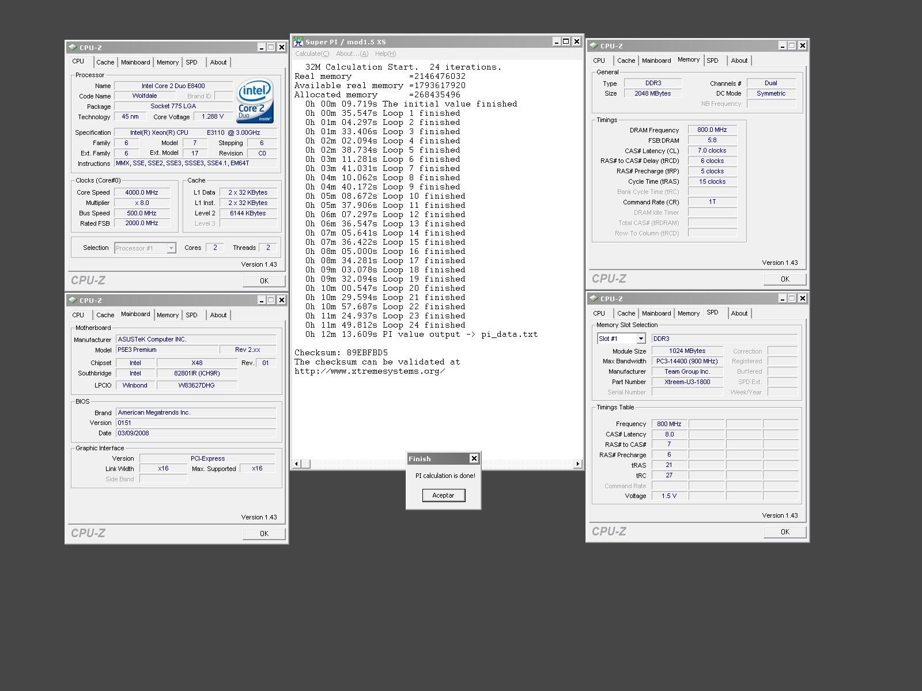
Task: Click the Checksum: 89EBFBD5 line
Action: (341, 352)
